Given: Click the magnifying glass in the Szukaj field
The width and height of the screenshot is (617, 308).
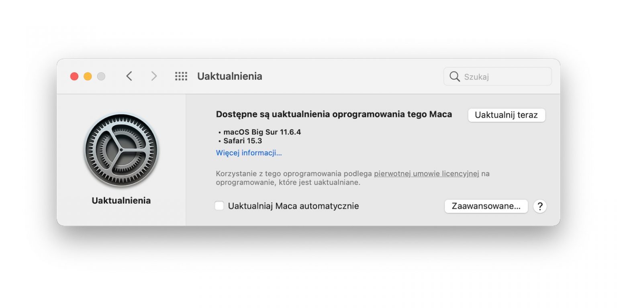Looking at the screenshot, I should coord(454,76).
